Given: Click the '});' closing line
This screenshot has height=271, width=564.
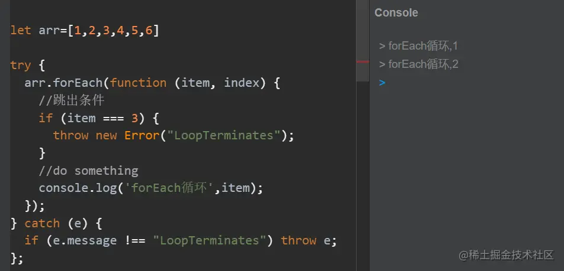Looking at the screenshot, I should pyautogui.click(x=34, y=205).
